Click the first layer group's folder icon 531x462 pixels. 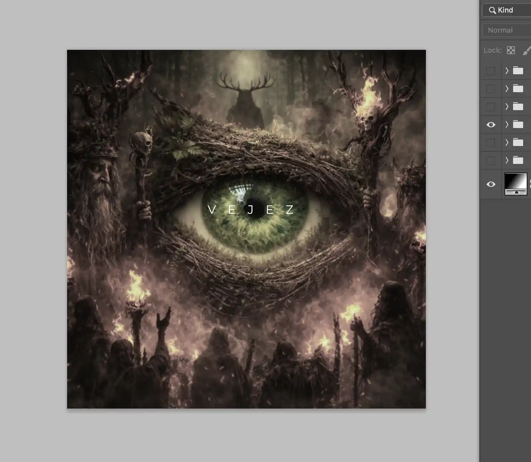pos(518,71)
